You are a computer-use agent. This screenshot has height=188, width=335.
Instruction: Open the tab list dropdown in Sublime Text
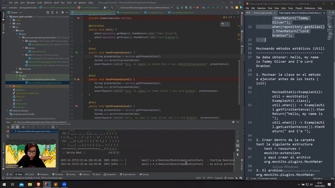pos(333,13)
